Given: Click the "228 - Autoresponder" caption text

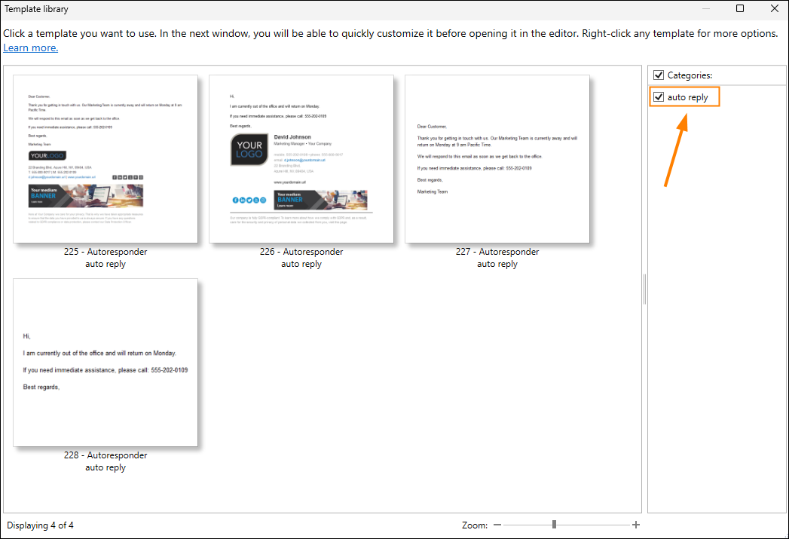Looking at the screenshot, I should tap(106, 455).
